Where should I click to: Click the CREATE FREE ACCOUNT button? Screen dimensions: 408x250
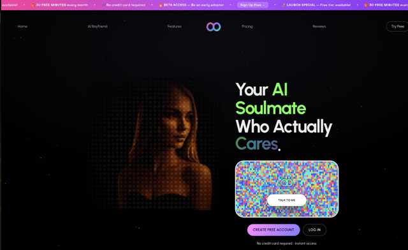[x=273, y=230]
